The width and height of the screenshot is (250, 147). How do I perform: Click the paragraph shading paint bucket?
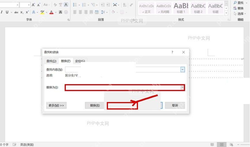[113, 12]
